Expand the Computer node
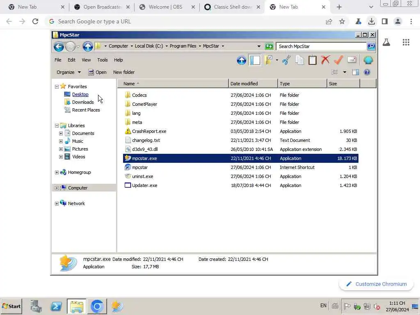The width and height of the screenshot is (420, 315). 57,188
